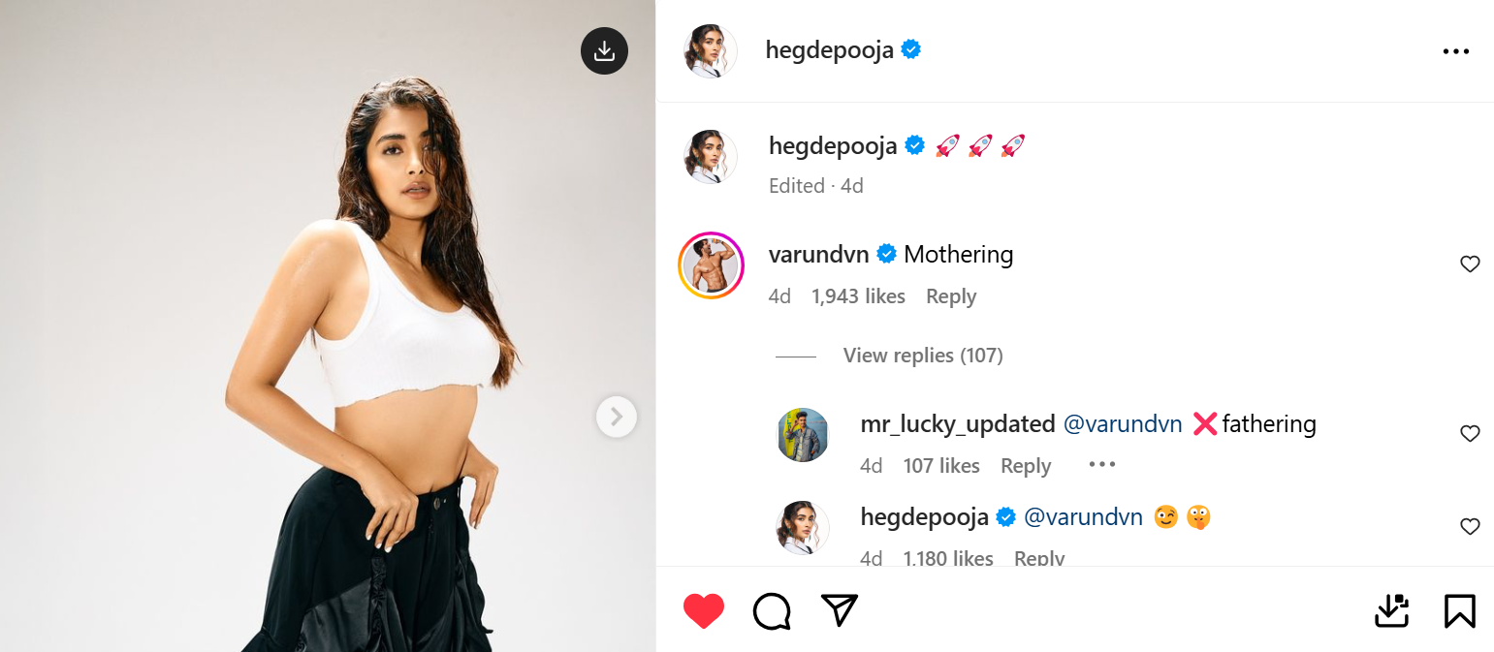Click the @varundvn mention in the fathering reply
This screenshot has height=652, width=1494.
tap(1123, 424)
